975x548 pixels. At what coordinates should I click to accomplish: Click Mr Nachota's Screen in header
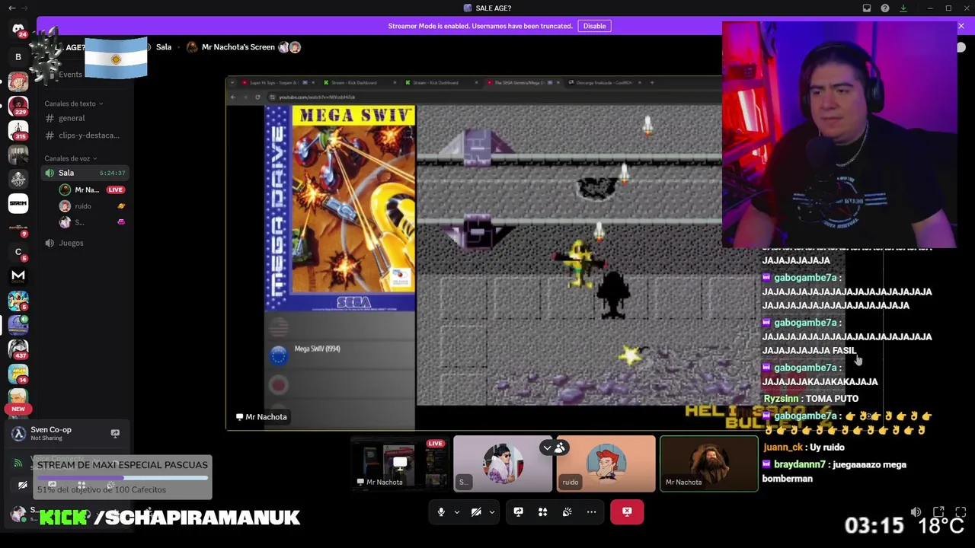click(238, 47)
